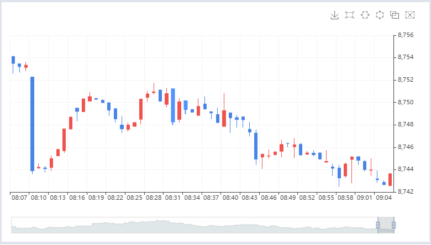Select the rectangle brush selection tool
The image size is (431, 245).
(x=350, y=15)
